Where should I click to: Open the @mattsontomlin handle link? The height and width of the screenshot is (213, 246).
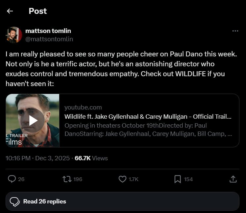(x=49, y=39)
